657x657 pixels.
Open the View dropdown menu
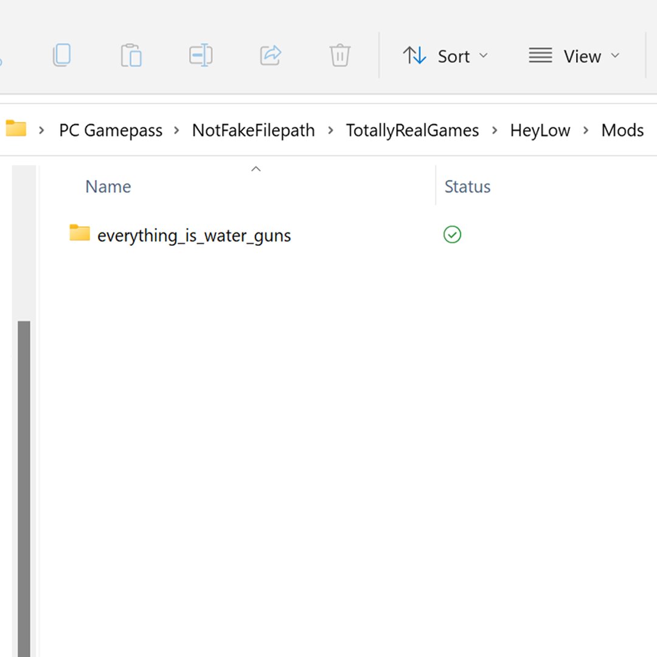[x=574, y=56]
